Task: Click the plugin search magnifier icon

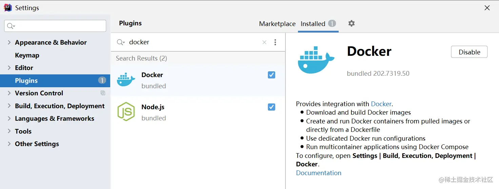Action: click(120, 42)
